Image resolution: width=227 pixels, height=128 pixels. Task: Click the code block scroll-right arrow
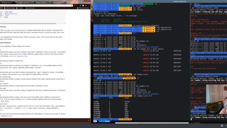65,23
